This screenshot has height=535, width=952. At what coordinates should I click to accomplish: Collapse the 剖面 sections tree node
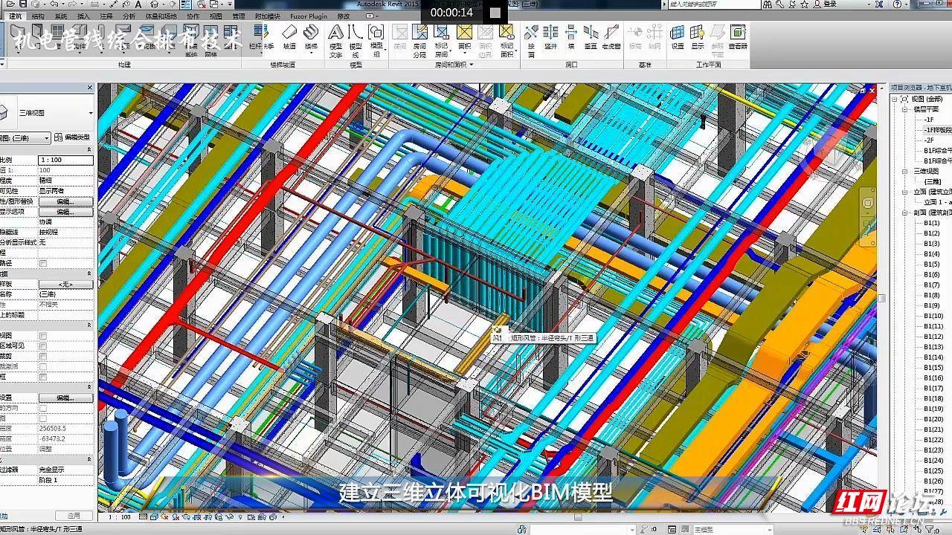[906, 213]
